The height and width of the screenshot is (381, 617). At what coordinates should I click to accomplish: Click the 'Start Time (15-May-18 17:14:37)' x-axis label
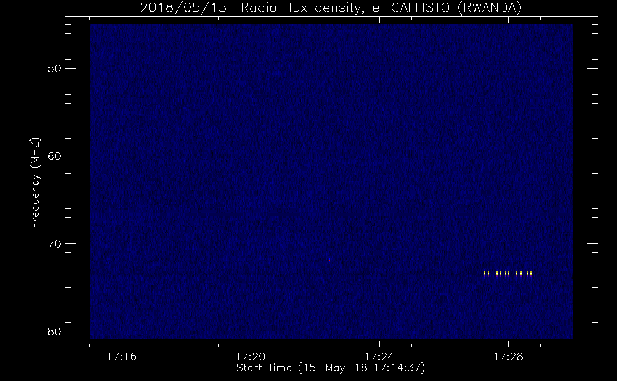click(331, 368)
